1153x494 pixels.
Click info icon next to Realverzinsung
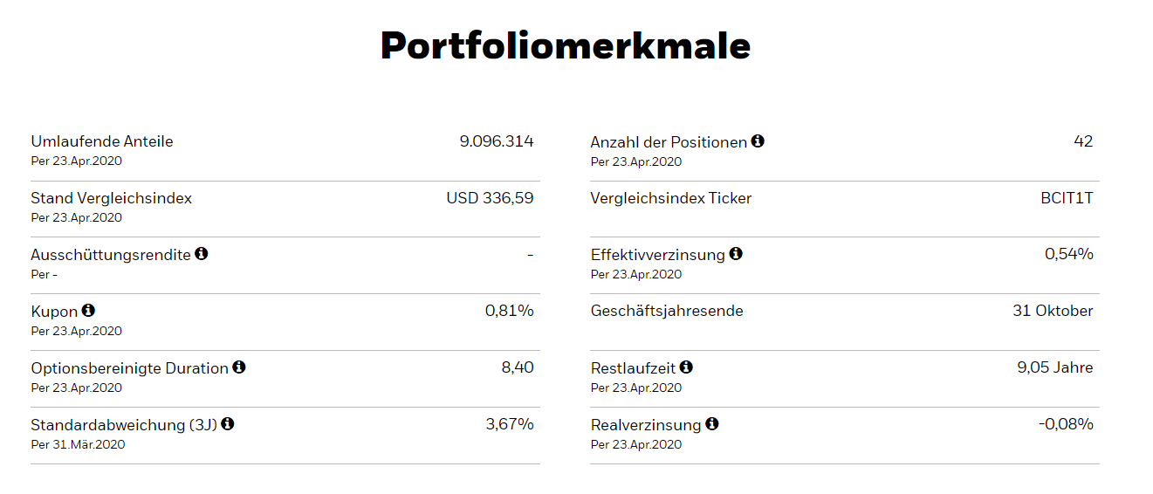click(712, 423)
